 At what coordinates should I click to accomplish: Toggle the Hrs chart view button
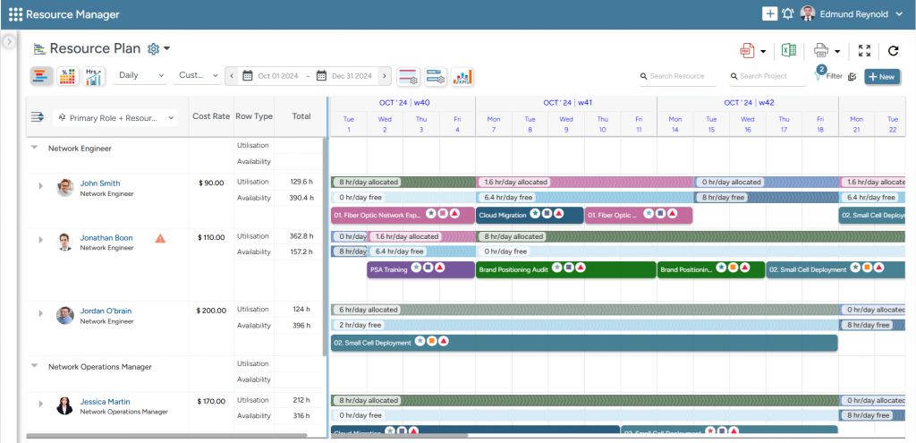(x=94, y=77)
